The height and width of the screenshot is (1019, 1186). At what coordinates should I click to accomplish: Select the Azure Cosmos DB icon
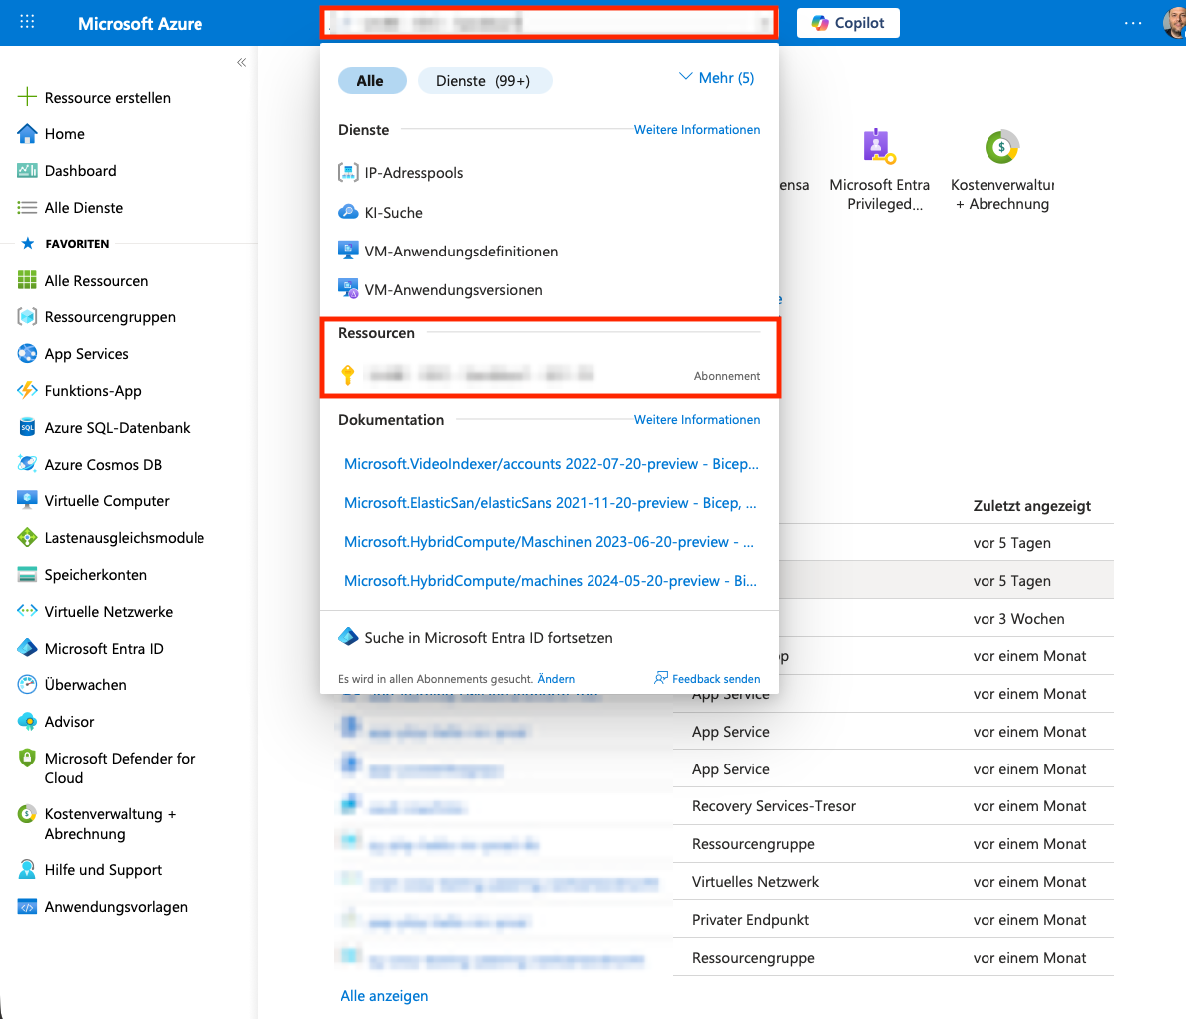[27, 464]
